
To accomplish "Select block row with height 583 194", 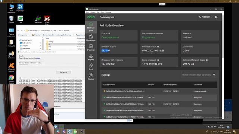I will 159,117.
